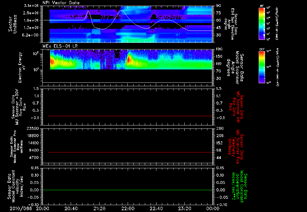This screenshot has width=307, height=212.
Task: Click the 20:40 time axis label
Action: tap(71, 208)
